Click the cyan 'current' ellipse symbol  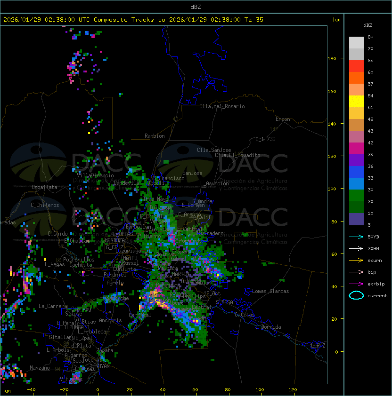point(356,295)
